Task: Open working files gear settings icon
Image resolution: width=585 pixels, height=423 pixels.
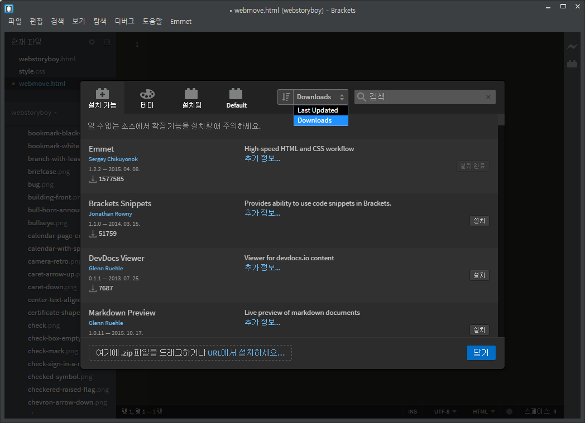Action: (92, 42)
